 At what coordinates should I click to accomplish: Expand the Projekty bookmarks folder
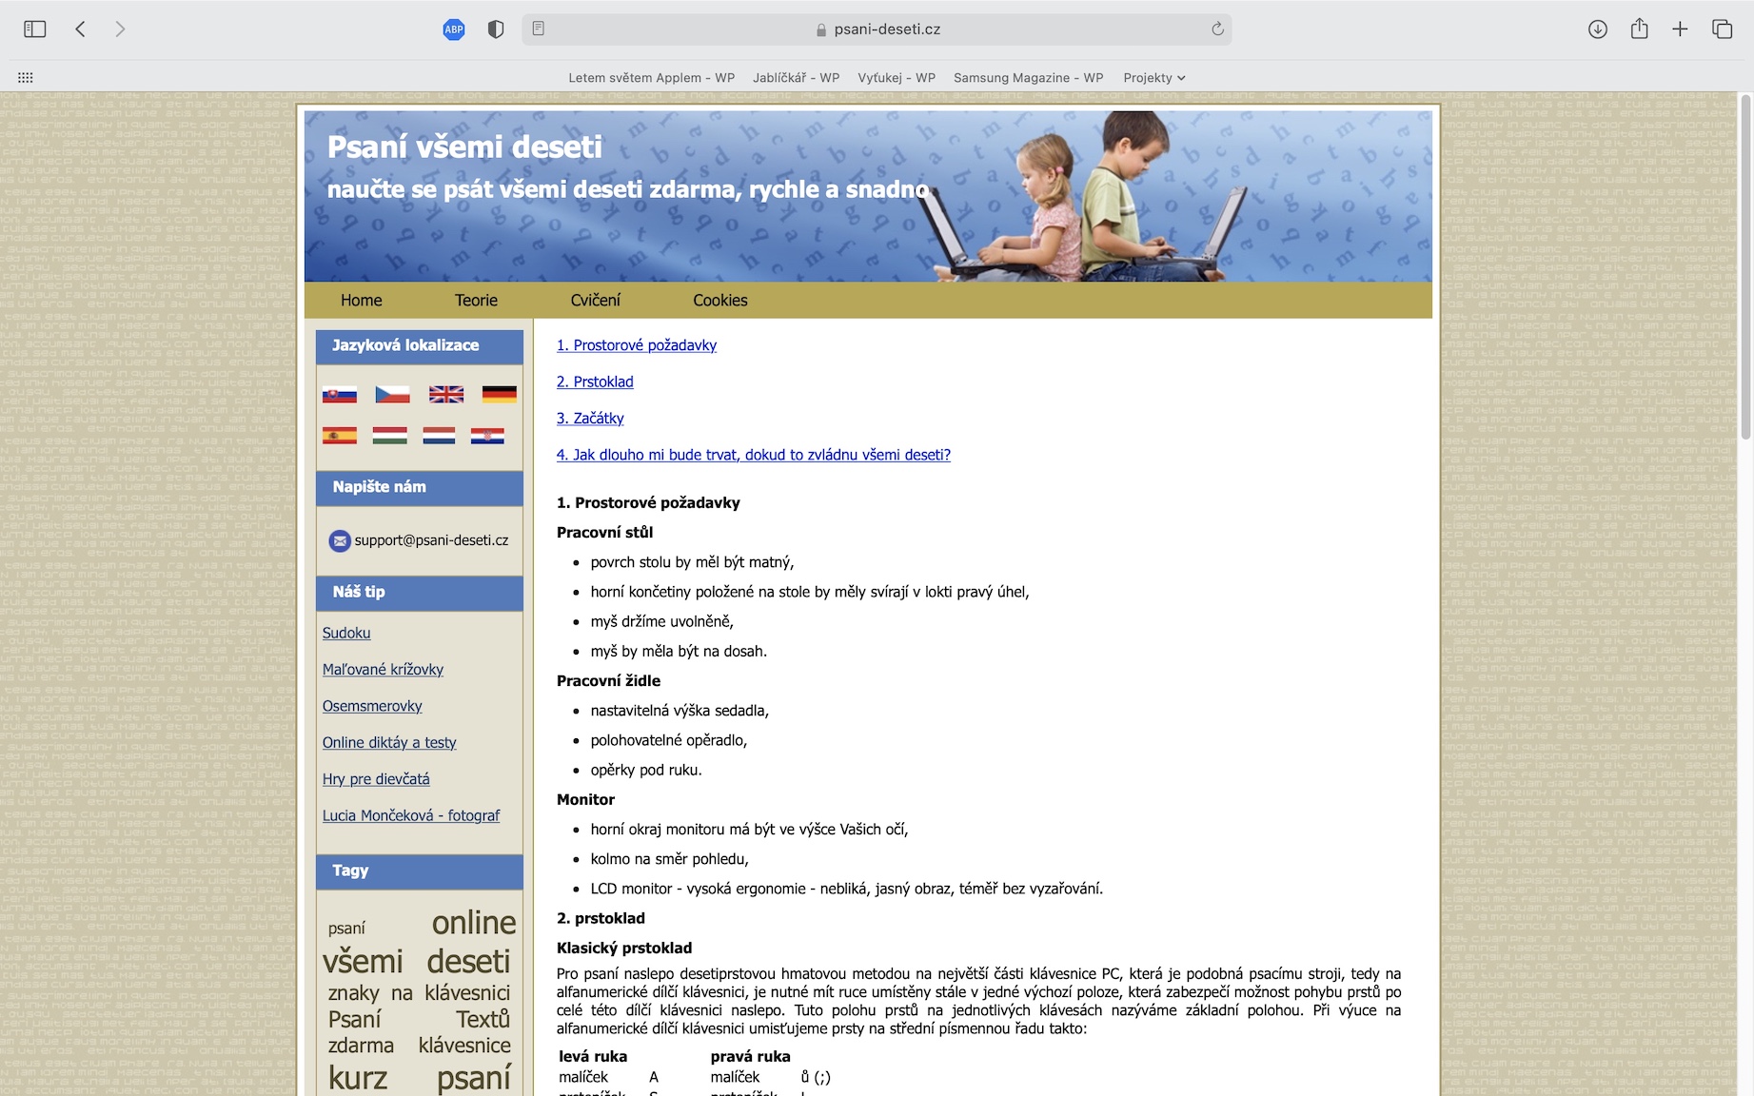(x=1154, y=78)
